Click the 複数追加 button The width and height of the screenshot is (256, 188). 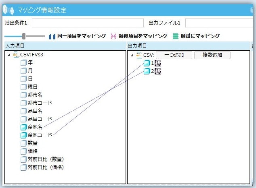pyautogui.click(x=212, y=55)
